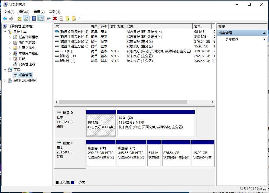Select volume row (磁盘 1 磁盘分区 6)
This screenshot has width=269, height=193.
coord(135,46)
